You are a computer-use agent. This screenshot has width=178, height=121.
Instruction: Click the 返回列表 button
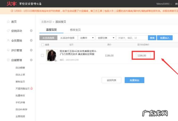click(111, 80)
